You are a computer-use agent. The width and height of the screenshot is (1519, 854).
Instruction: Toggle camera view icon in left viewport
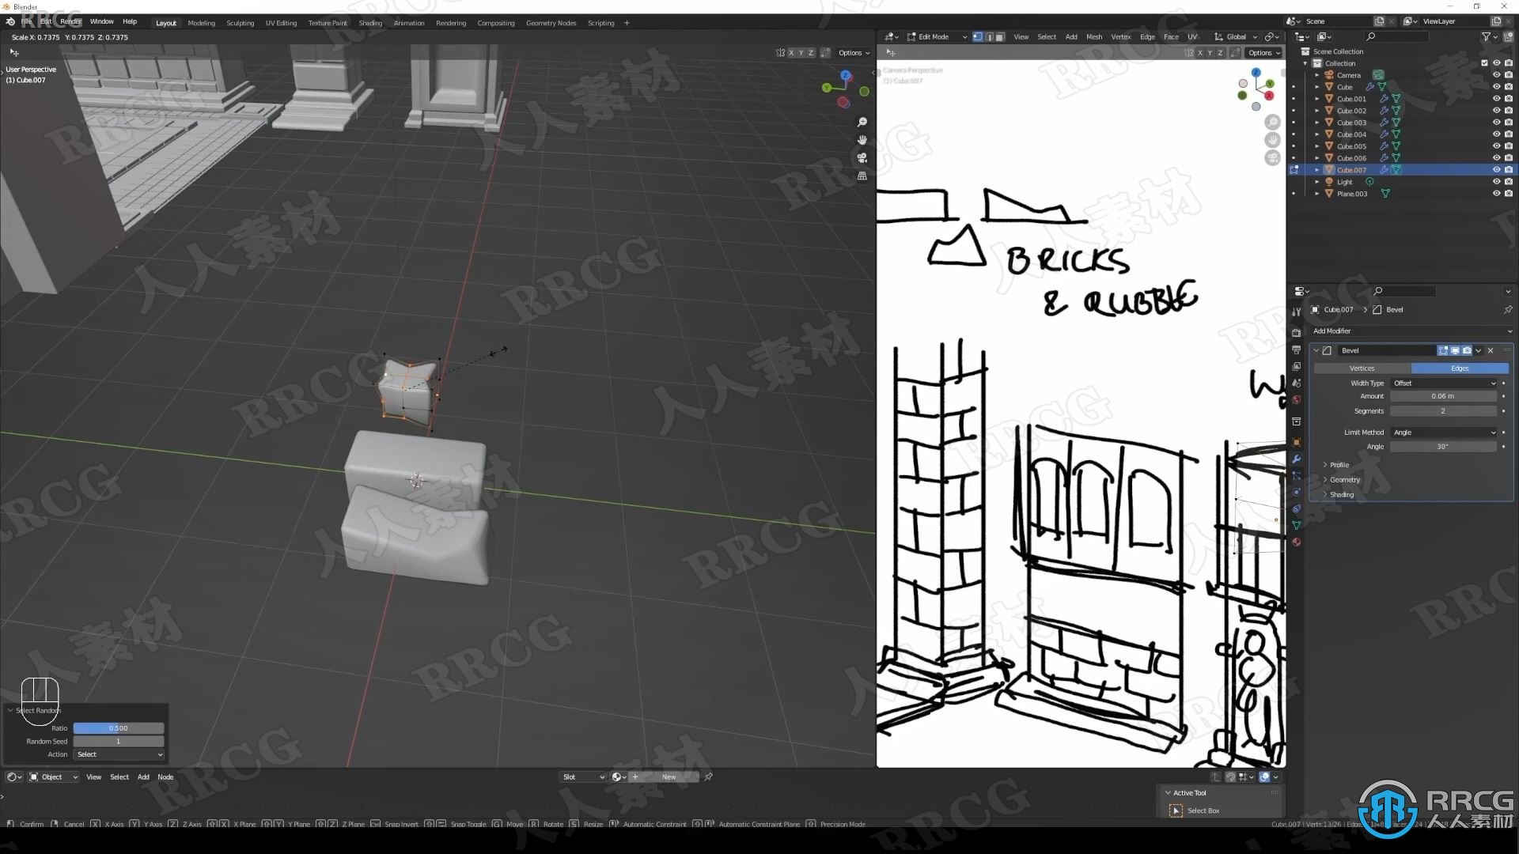tap(862, 158)
